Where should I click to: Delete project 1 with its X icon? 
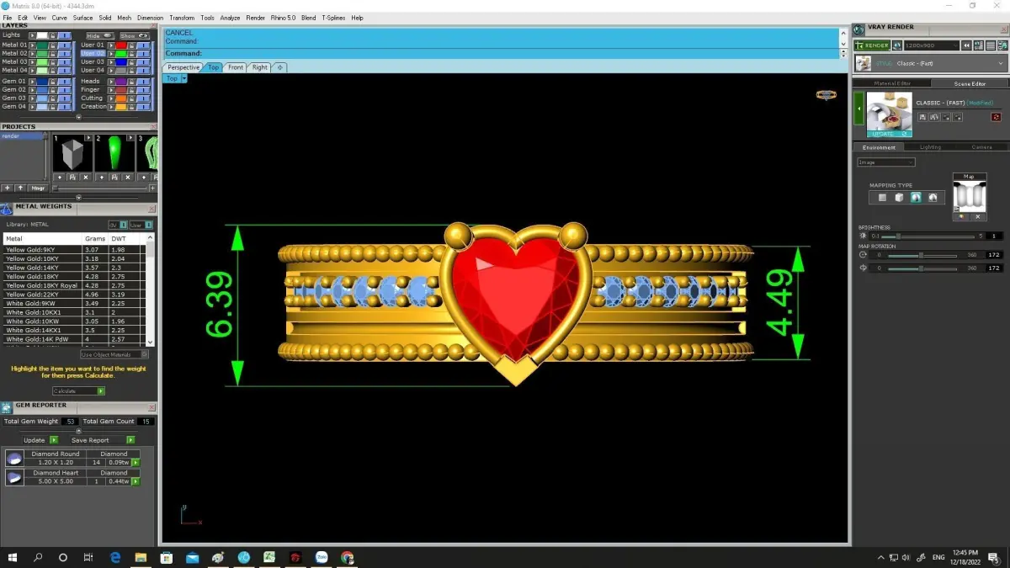(86, 178)
